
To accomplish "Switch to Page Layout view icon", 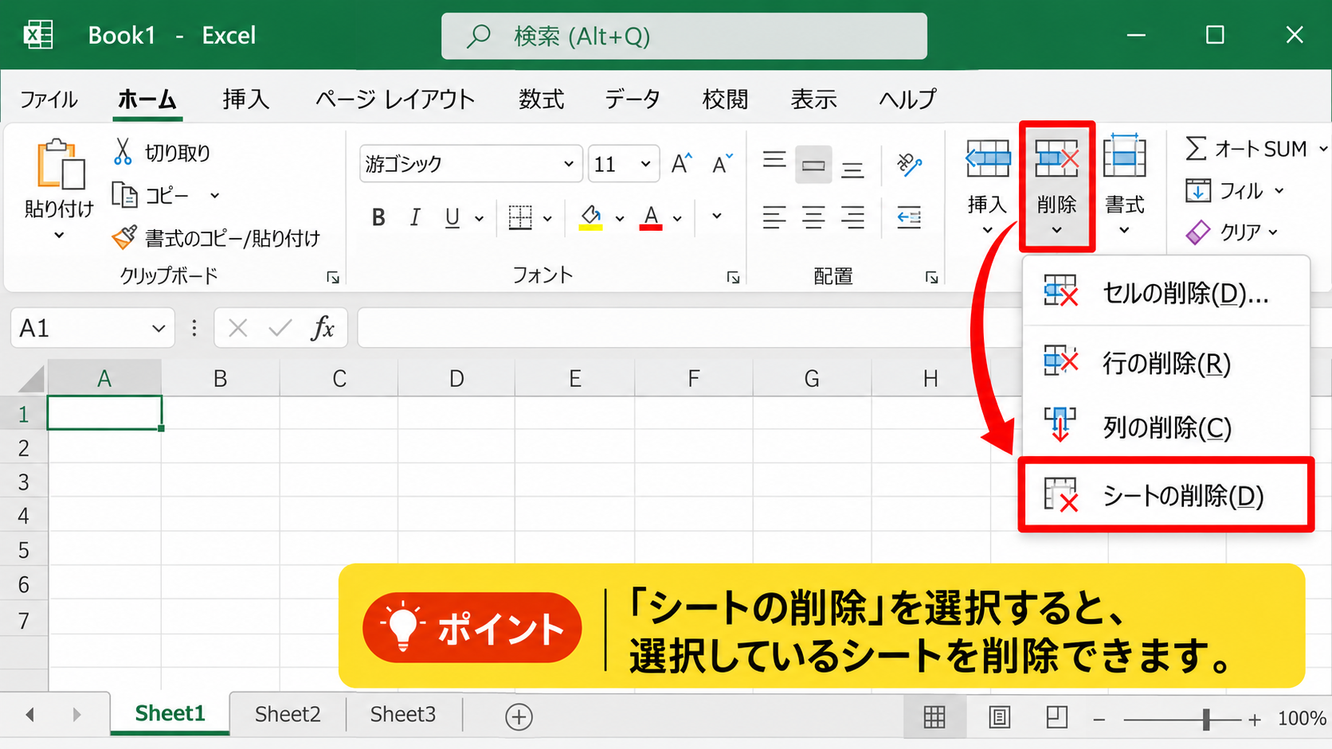I will pyautogui.click(x=999, y=717).
